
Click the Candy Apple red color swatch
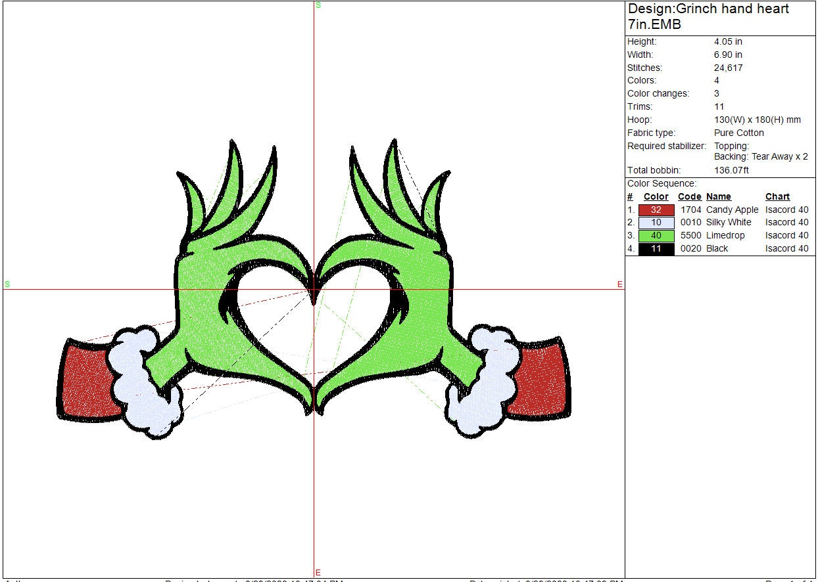point(656,210)
